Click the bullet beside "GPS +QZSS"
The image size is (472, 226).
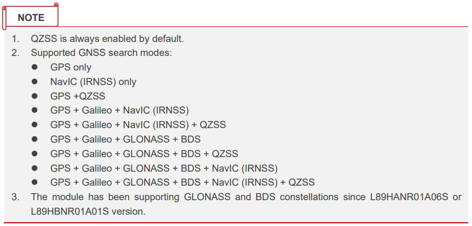point(35,96)
